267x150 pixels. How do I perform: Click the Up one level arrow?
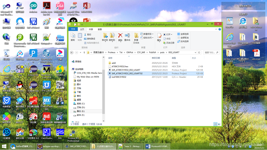pyautogui.click(x=84, y=52)
